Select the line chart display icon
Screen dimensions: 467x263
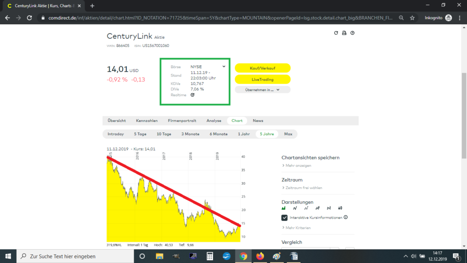click(295, 208)
